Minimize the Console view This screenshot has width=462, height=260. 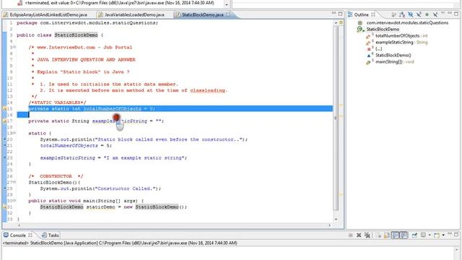[449, 233]
